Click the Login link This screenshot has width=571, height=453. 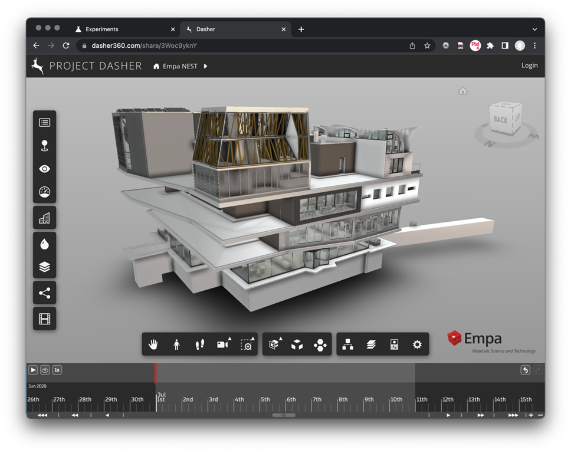pyautogui.click(x=529, y=65)
